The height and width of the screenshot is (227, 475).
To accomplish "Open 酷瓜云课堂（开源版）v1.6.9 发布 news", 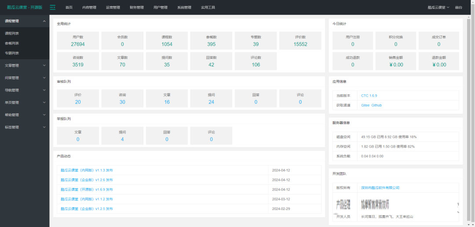I will click(x=87, y=189).
